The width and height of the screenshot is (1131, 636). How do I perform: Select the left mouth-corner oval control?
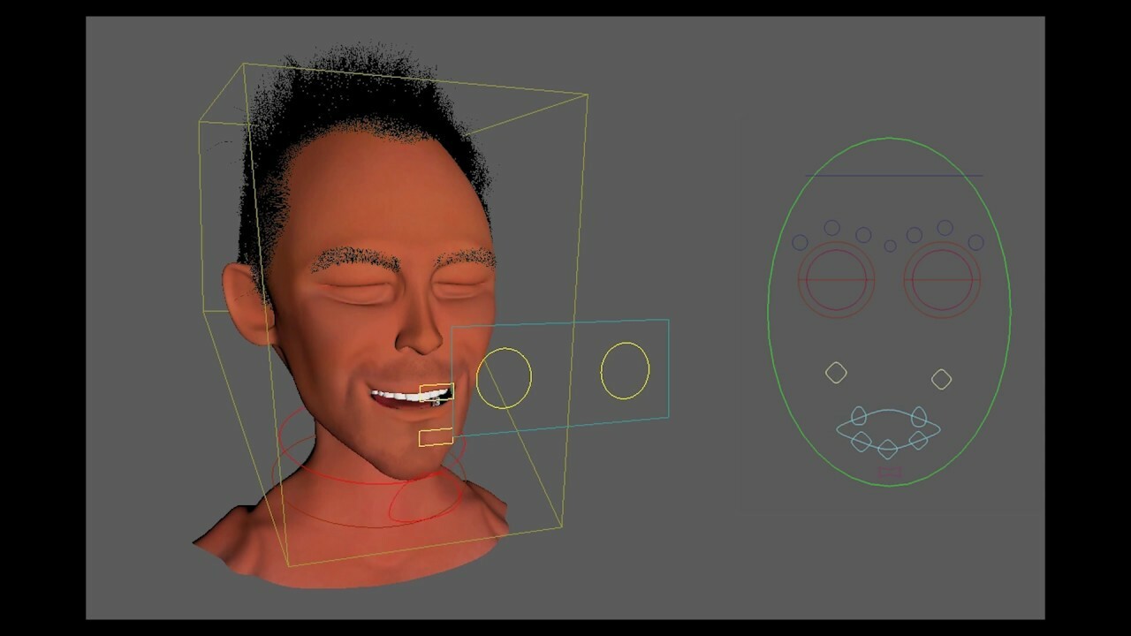[x=858, y=416]
